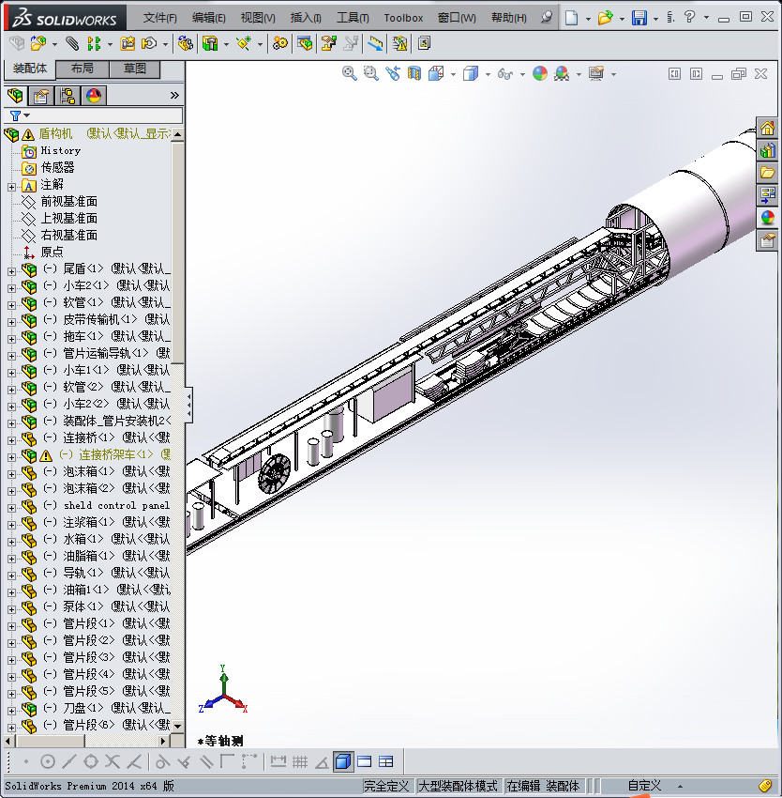Click the Zoom to Fit magnifier icon
This screenshot has width=782, height=798.
pyautogui.click(x=349, y=73)
